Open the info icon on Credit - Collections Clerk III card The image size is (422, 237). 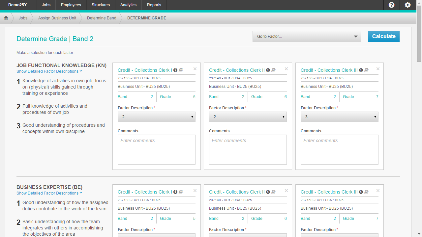[361, 70]
